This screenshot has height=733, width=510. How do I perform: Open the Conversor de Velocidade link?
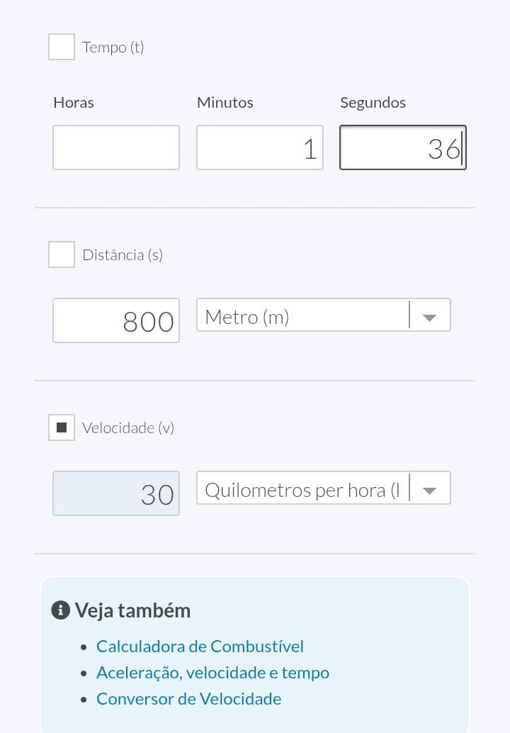pyautogui.click(x=188, y=699)
